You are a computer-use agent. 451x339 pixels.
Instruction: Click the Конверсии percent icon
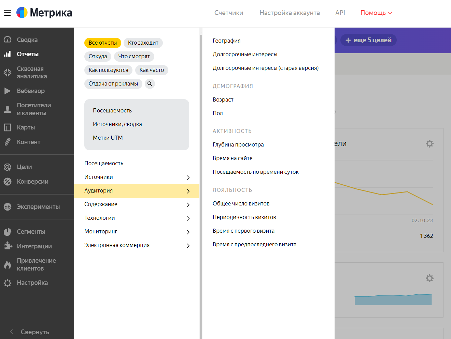coord(8,182)
